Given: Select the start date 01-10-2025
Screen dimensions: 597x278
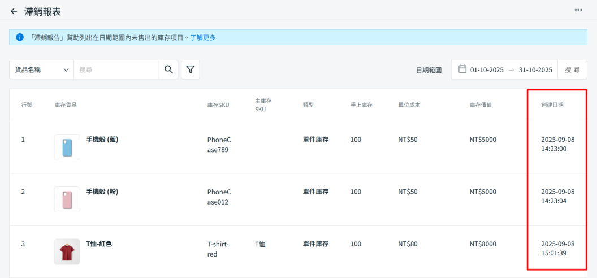Looking at the screenshot, I should [487, 70].
